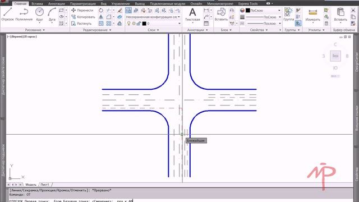Image resolution: width=359 pixels, height=202 pixels.
Task: Click the command line input field
Action: [181, 201]
